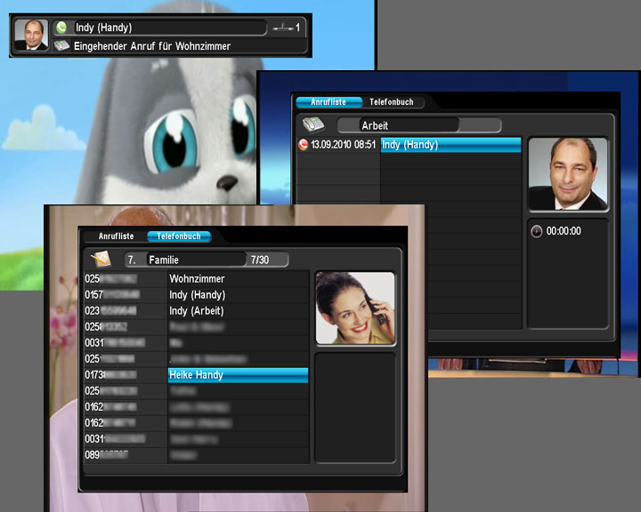Click the telephone icon left of Arbeit
Viewport: 641px width, 512px height.
click(x=313, y=125)
